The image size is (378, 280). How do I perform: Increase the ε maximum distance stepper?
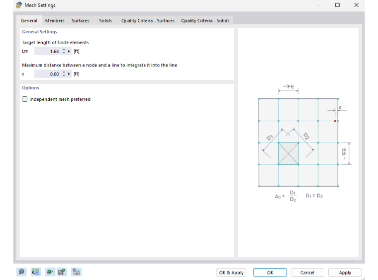click(64, 72)
